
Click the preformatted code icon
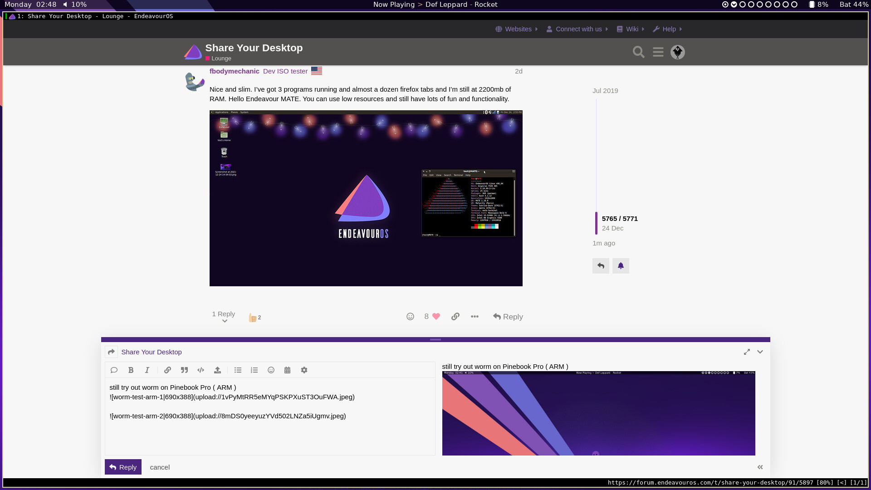coord(201,370)
